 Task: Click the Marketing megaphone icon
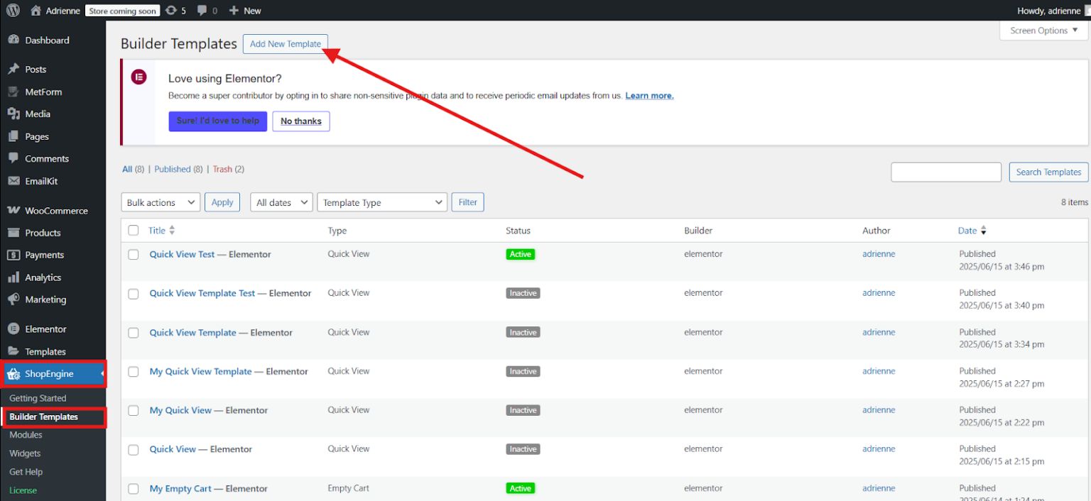point(13,299)
